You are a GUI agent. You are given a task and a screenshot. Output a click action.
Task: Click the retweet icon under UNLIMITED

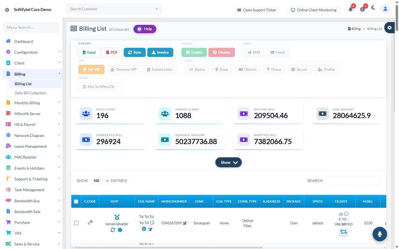[344, 232]
